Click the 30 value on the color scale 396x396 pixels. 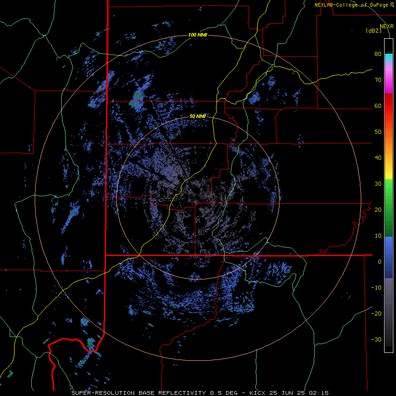click(x=378, y=184)
